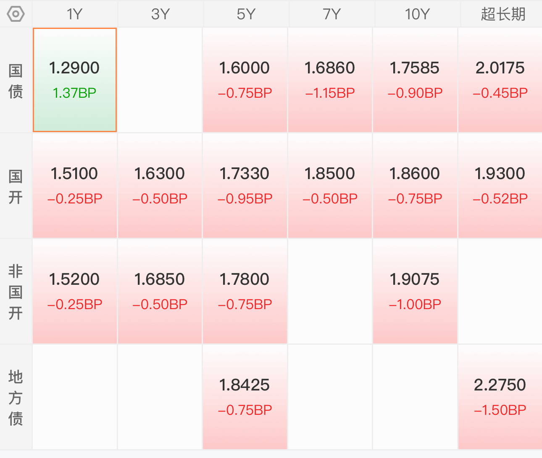Select the 5Y column header

[246, 14]
